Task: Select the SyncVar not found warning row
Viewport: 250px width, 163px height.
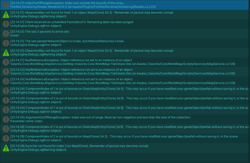Action: 100,148
